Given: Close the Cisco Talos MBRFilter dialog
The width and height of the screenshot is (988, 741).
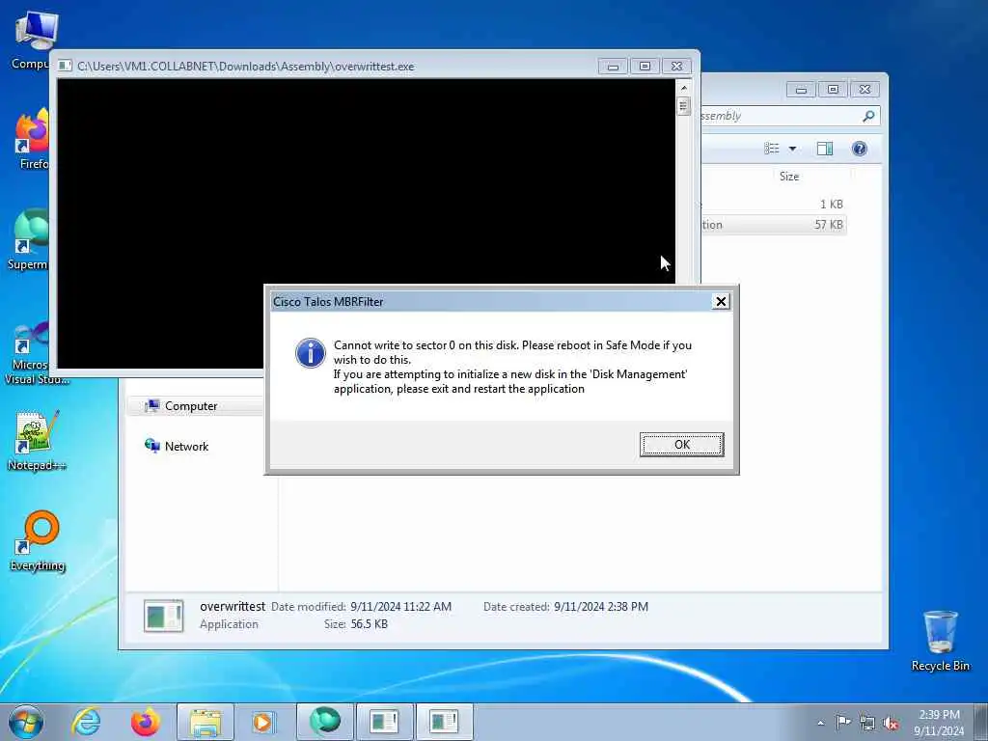Looking at the screenshot, I should (x=721, y=301).
